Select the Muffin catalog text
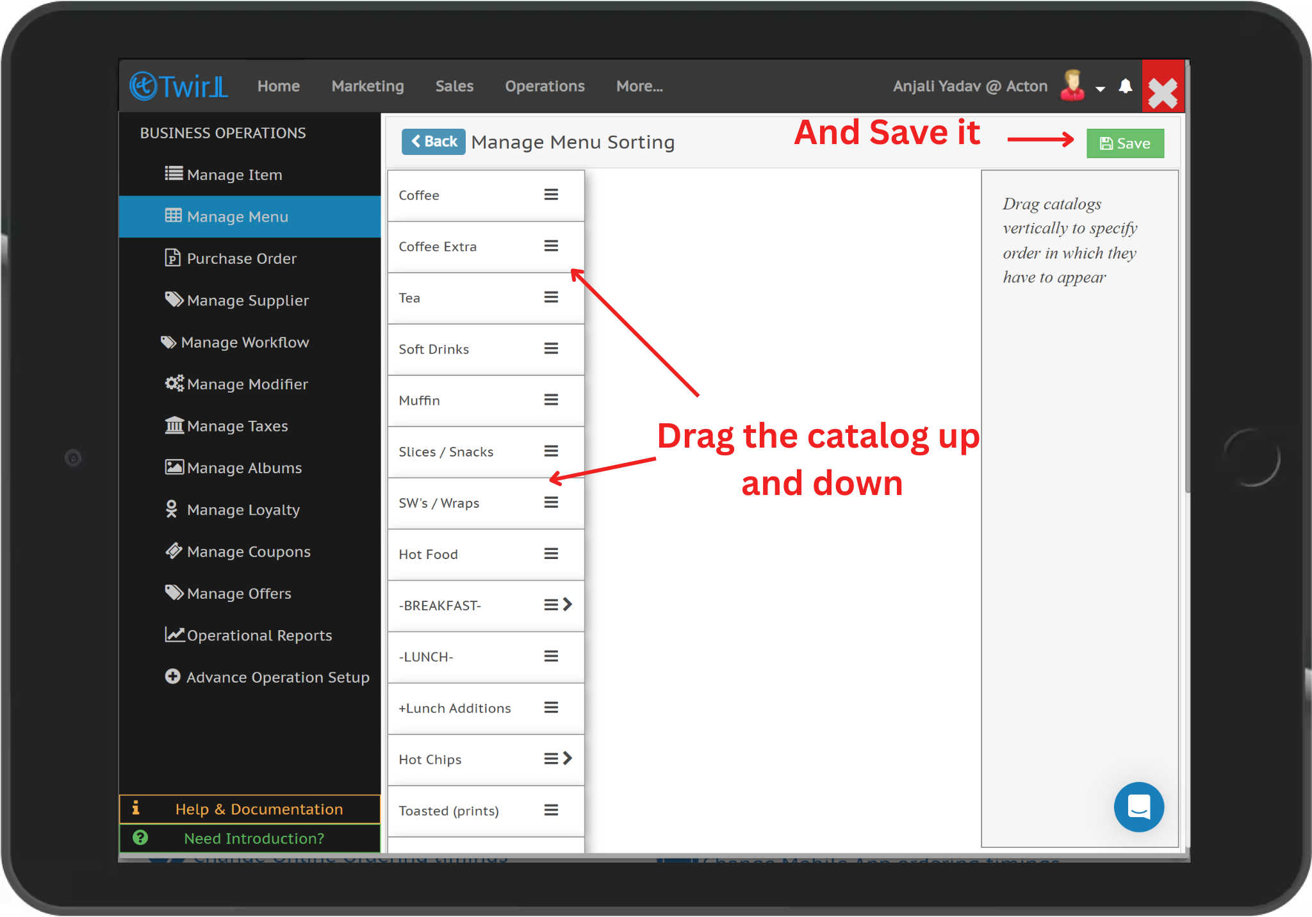 coord(419,400)
